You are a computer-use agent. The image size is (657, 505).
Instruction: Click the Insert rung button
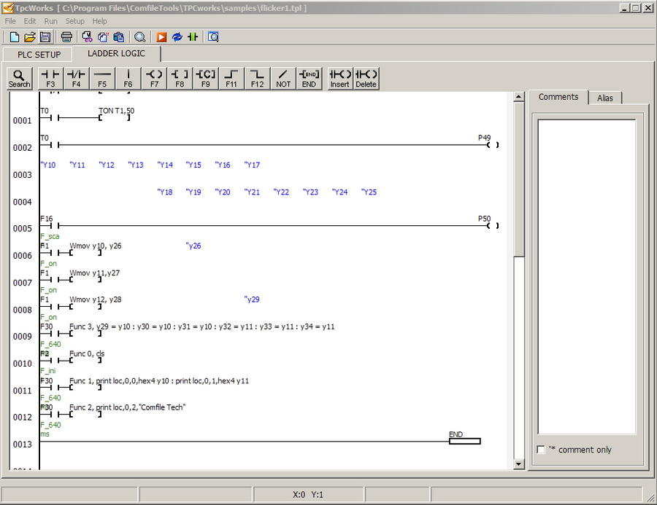[339, 78]
